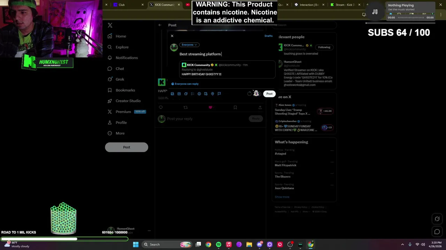Image resolution: width=446 pixels, height=250 pixels.
Task: Open Bookmarks in the sidebar
Action: 121,90
